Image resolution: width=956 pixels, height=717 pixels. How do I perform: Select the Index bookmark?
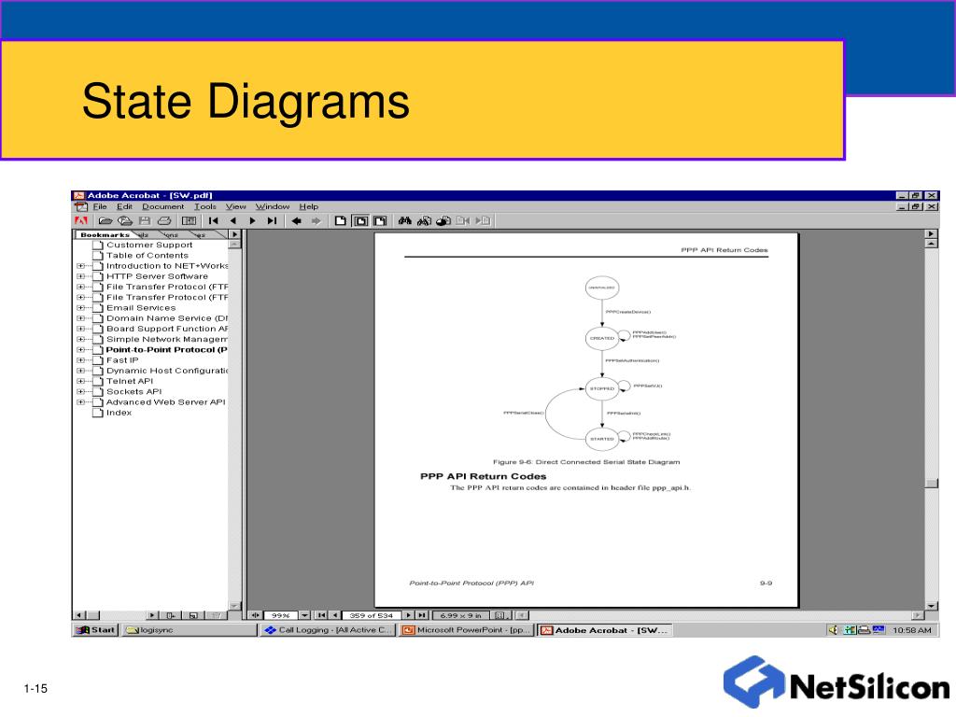coord(119,413)
